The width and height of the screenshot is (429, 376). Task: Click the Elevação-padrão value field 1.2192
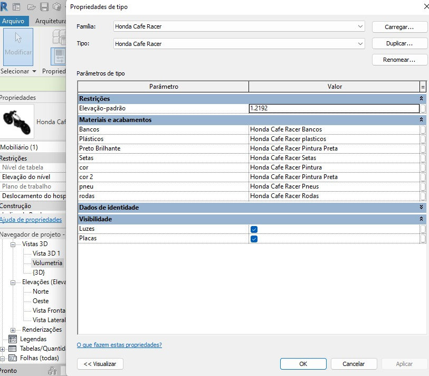coord(334,108)
